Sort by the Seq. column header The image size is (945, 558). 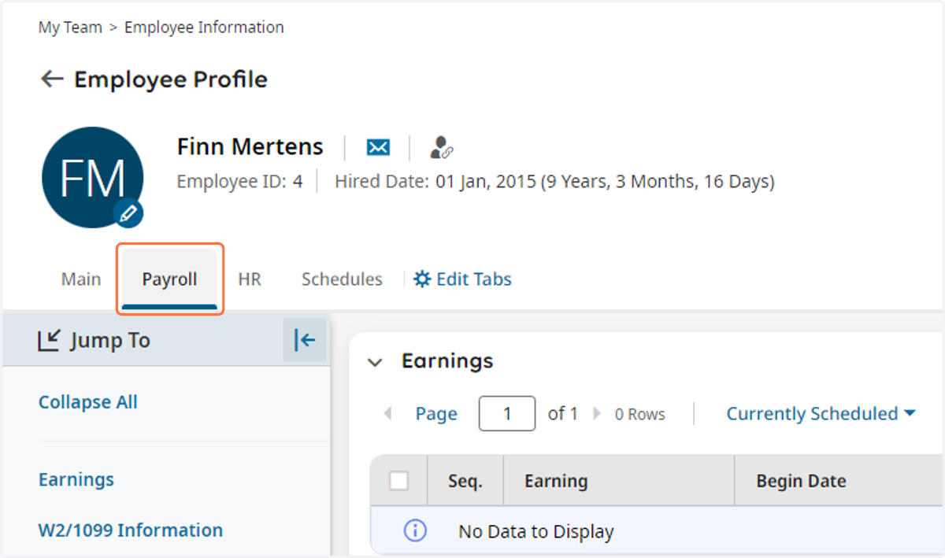465,481
